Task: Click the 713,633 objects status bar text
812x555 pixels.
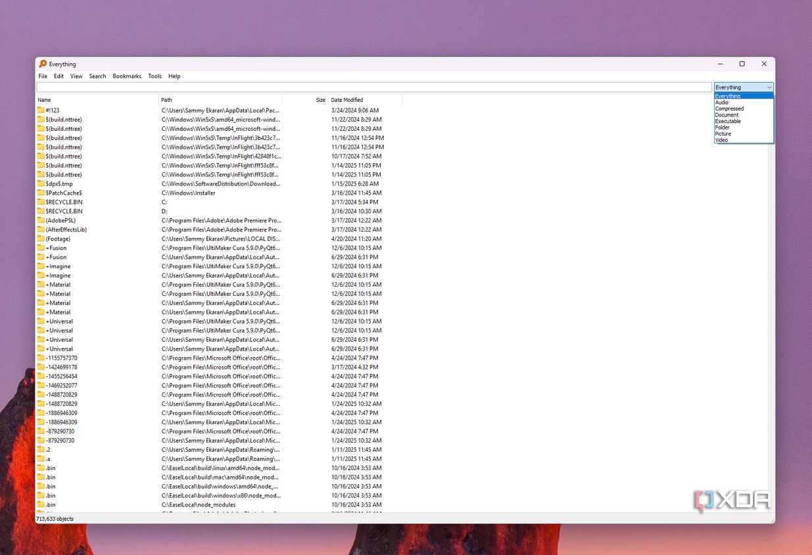Action: (55, 519)
